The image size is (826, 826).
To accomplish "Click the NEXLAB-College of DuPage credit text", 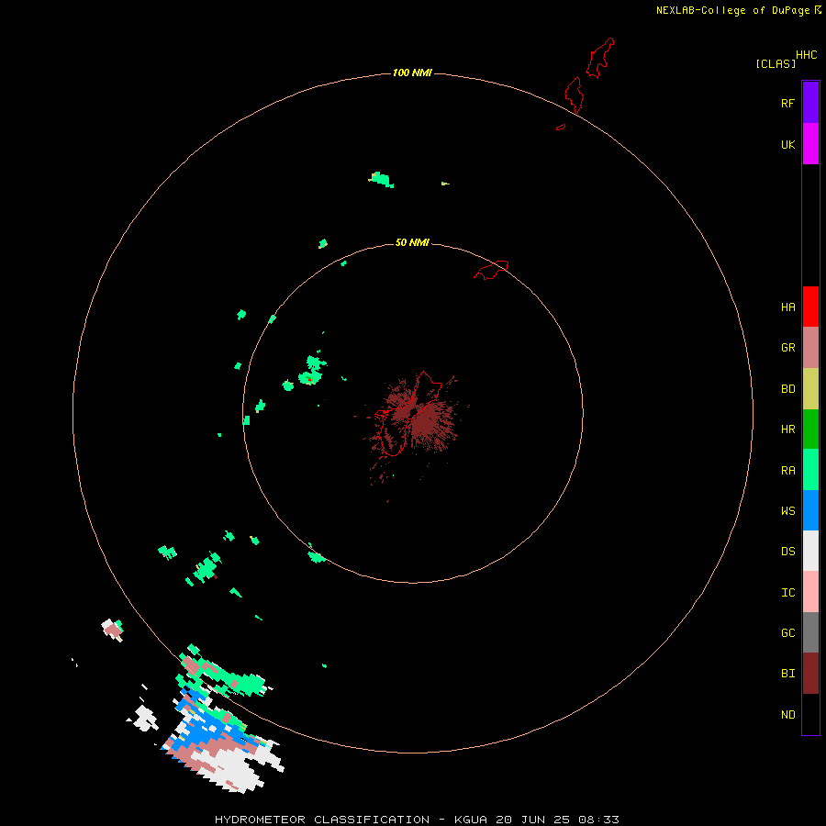I will point(732,10).
